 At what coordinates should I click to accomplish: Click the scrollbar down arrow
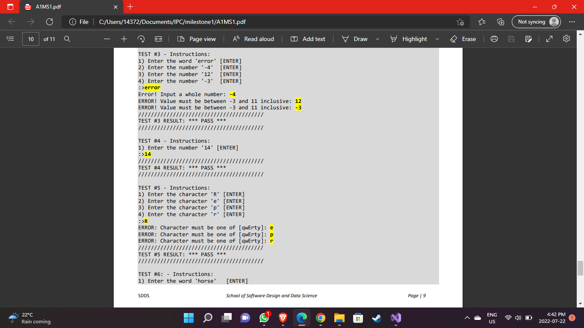click(x=580, y=304)
